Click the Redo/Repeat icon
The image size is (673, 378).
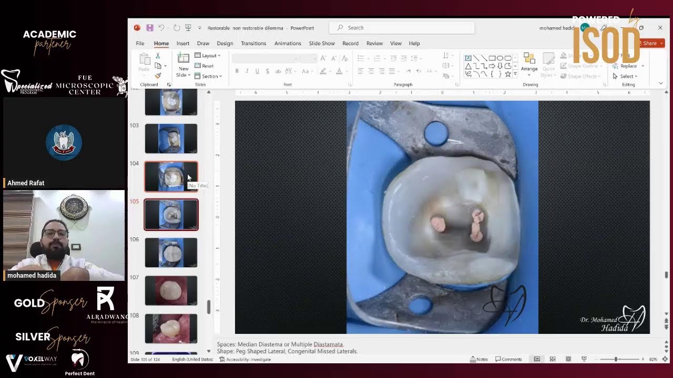tap(177, 28)
